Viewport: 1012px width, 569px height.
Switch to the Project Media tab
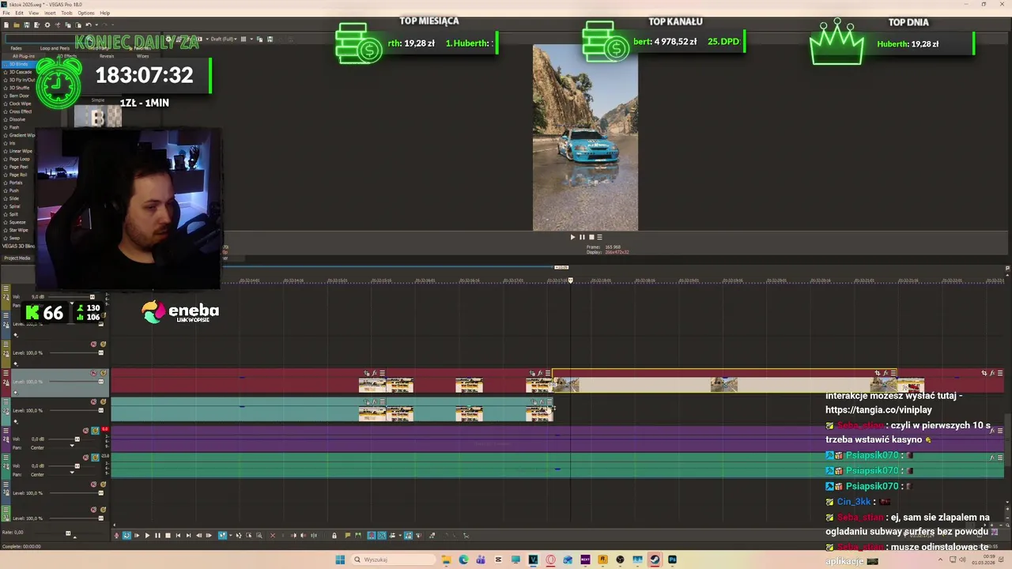17,258
